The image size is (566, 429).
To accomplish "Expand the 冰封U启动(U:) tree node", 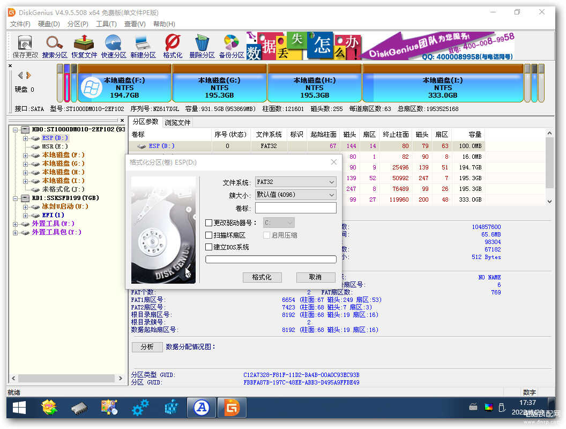I will 25,207.
